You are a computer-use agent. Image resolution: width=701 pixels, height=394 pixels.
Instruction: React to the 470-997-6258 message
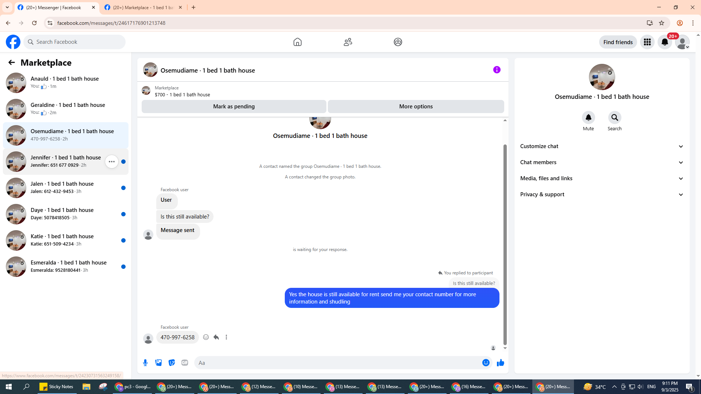click(x=206, y=337)
